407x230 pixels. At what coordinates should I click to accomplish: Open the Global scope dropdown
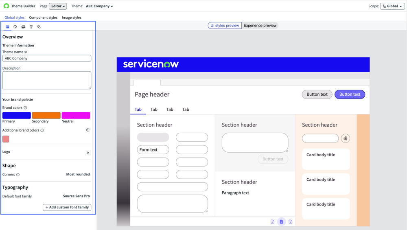[x=392, y=6]
